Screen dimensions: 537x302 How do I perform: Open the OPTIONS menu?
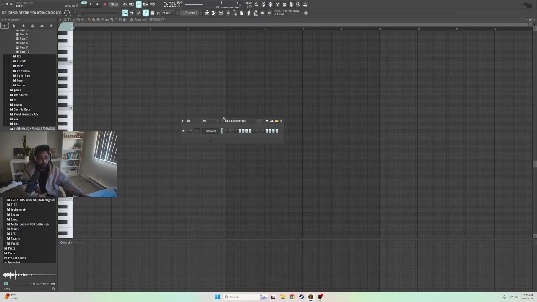point(42,13)
